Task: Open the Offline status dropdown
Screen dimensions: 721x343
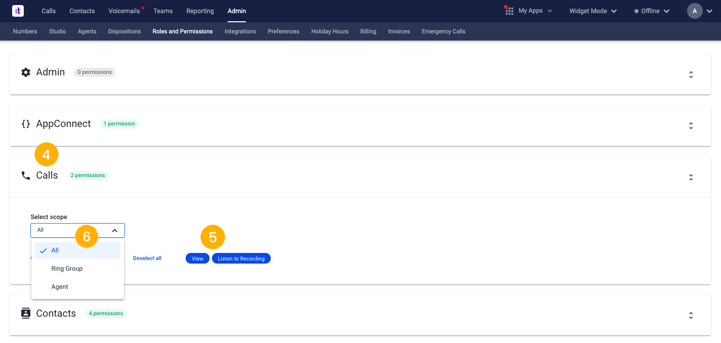Action: (652, 11)
